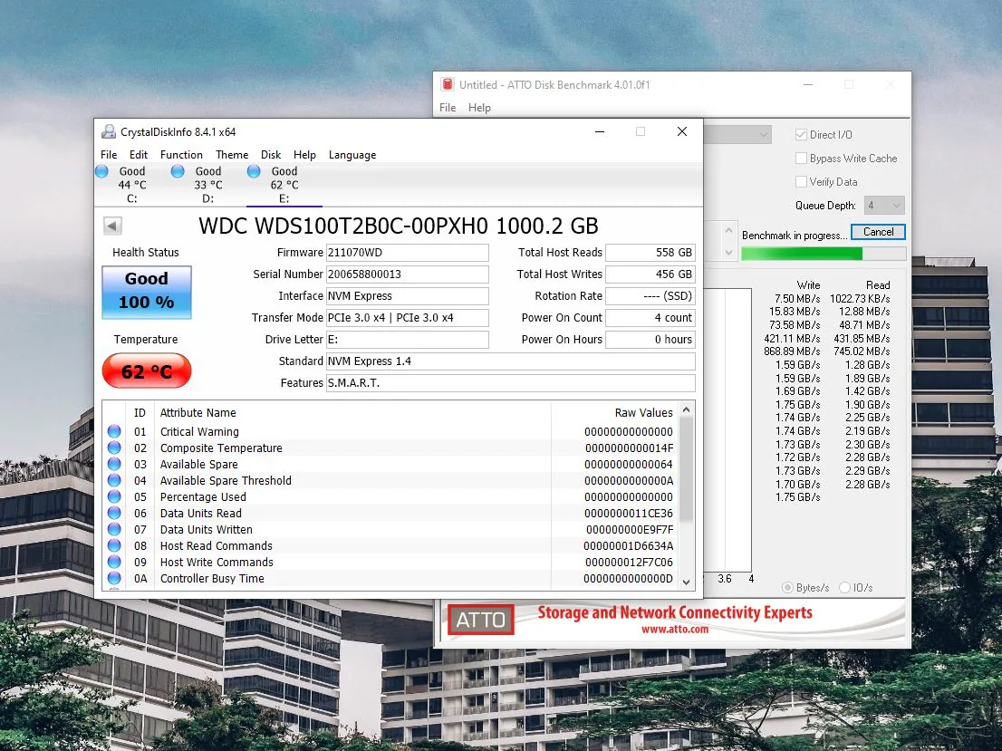This screenshot has height=751, width=1002.
Task: Open the www.atto.com link
Action: 675,630
